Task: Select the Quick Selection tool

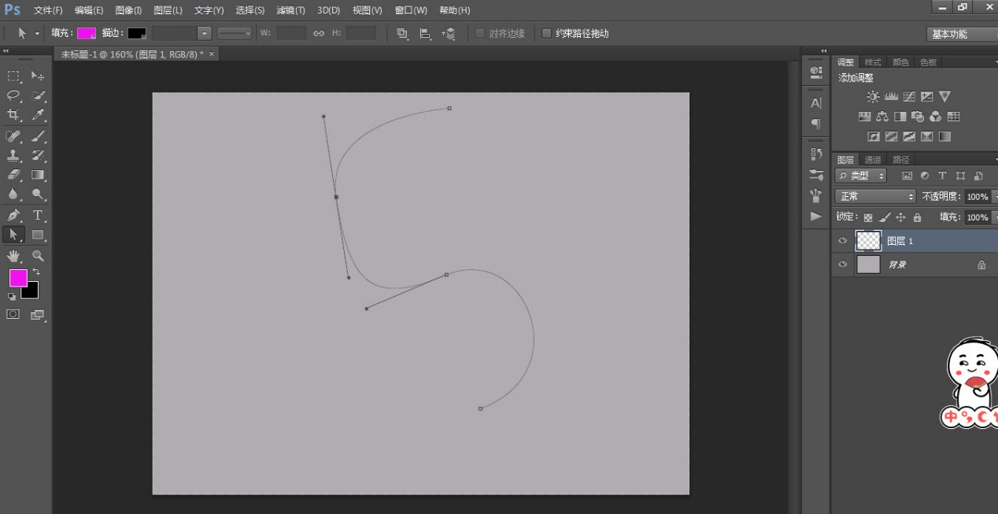Action: [x=37, y=95]
